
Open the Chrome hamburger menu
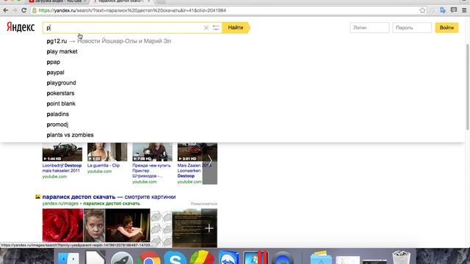pos(464,10)
